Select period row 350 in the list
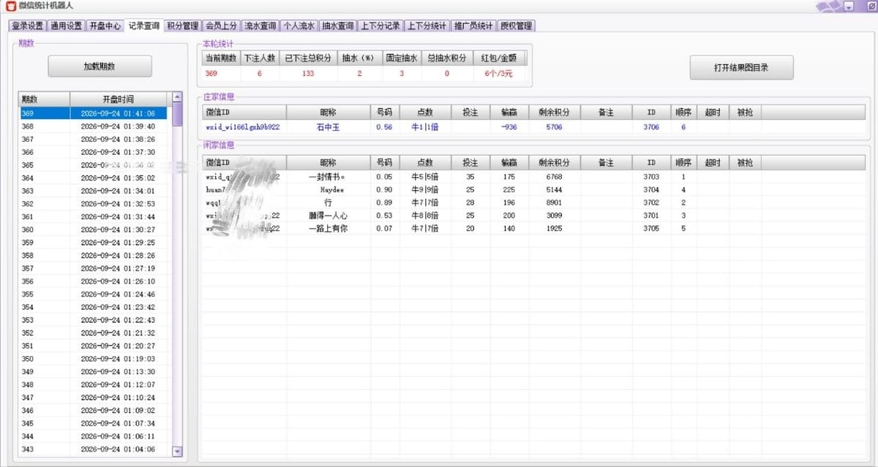The width and height of the screenshot is (878, 467). click(x=93, y=359)
